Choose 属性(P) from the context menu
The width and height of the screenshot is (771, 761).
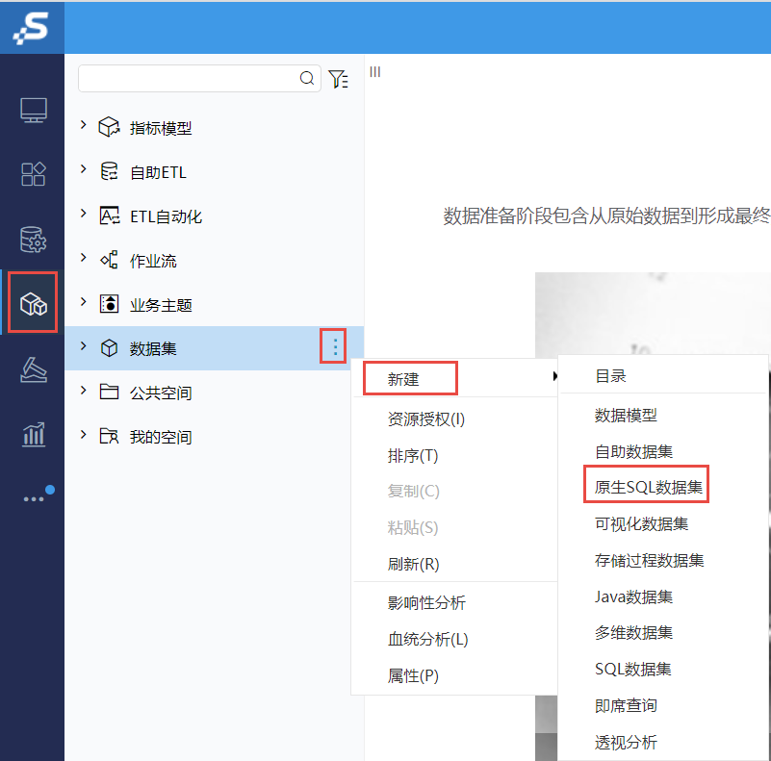click(413, 676)
